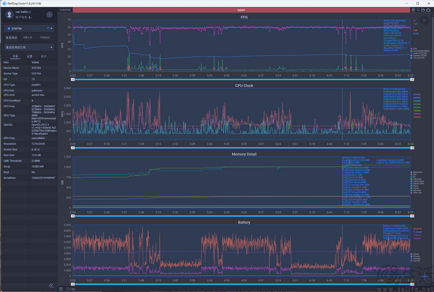
Task: Click the 账户信息 account info link
Action: (x=21, y=17)
